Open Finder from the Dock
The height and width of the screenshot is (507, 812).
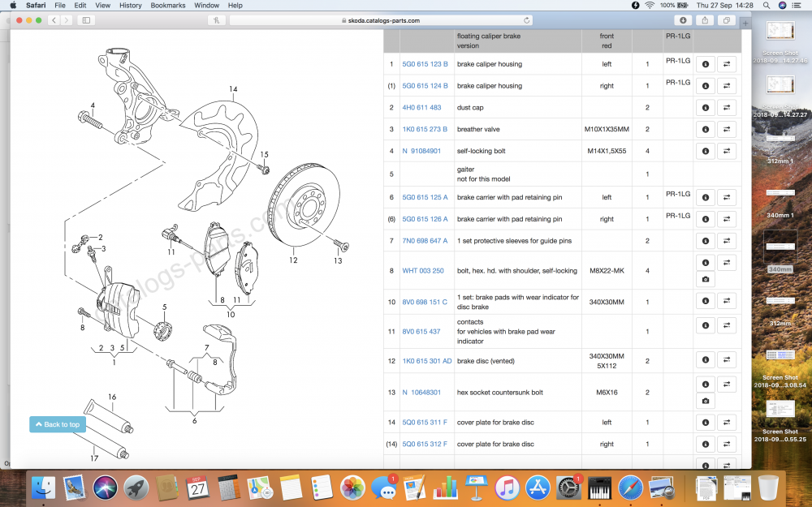[44, 488]
